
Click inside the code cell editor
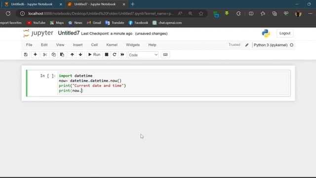(174, 83)
